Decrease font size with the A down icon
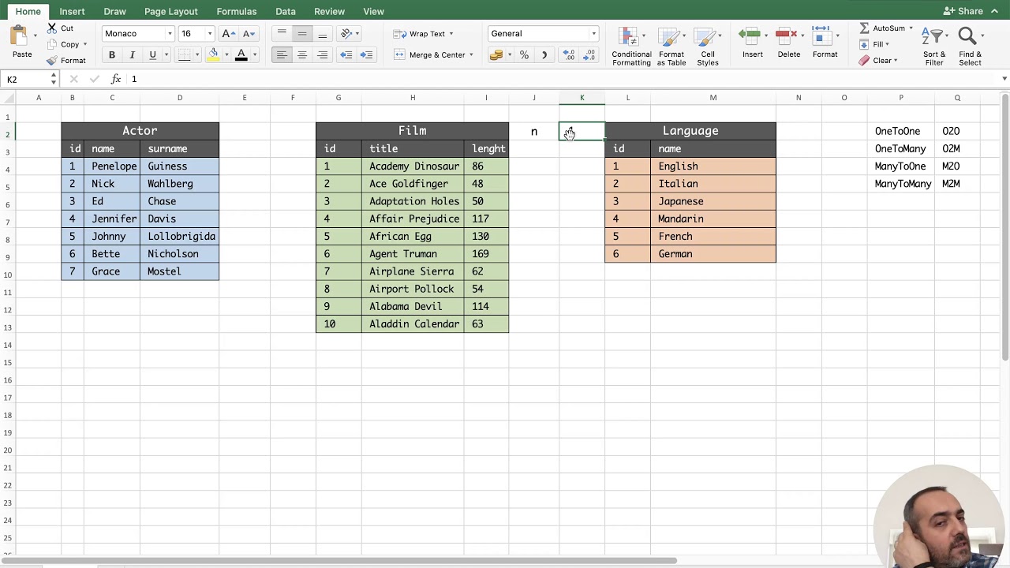Image resolution: width=1010 pixels, height=568 pixels. (249, 33)
